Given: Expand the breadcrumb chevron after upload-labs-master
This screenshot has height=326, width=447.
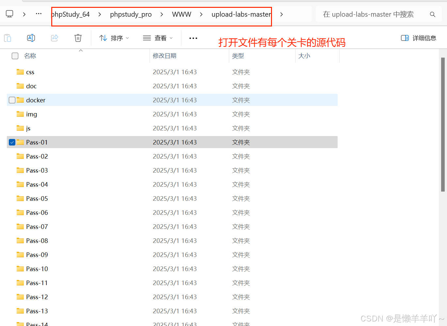Looking at the screenshot, I should click(281, 14).
